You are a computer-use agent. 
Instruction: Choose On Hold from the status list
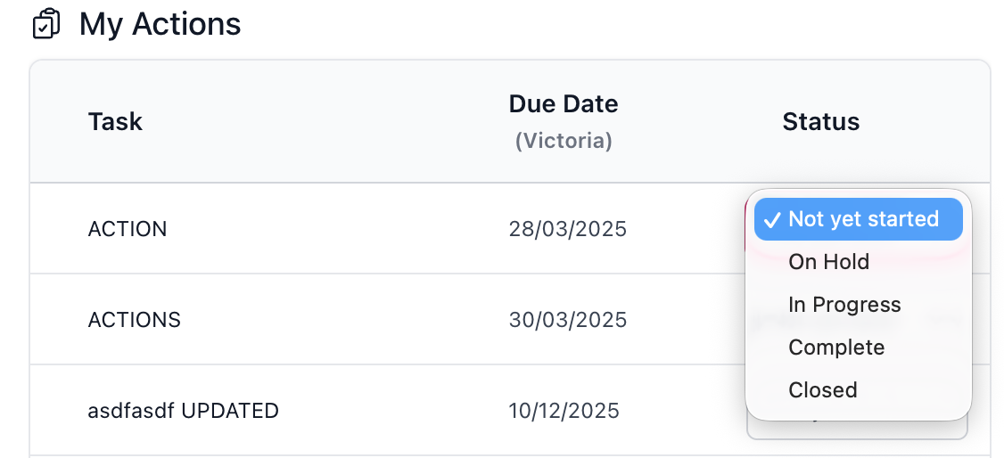click(828, 262)
